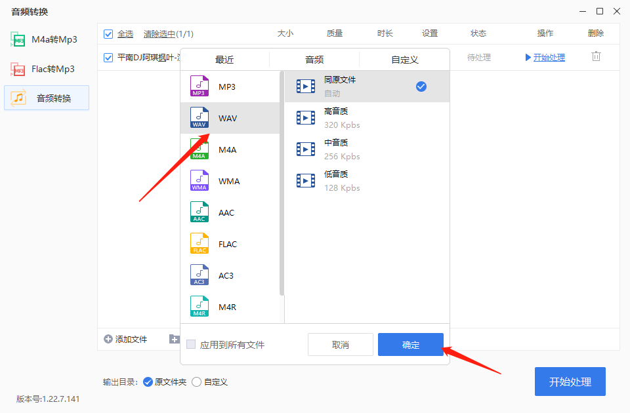Screen dimensions: 630x413
Task: Click the large 开始处理 button
Action: 570,382
